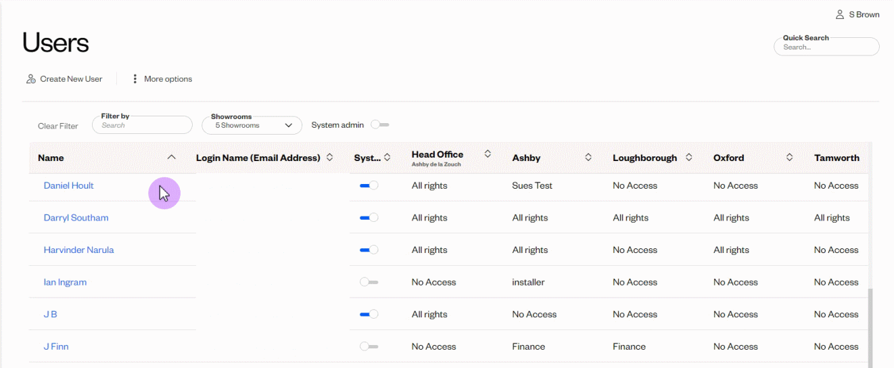Open Harvinder Narula's user profile

78,250
